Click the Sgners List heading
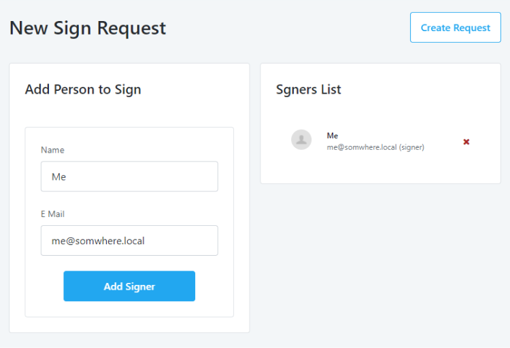 point(309,89)
